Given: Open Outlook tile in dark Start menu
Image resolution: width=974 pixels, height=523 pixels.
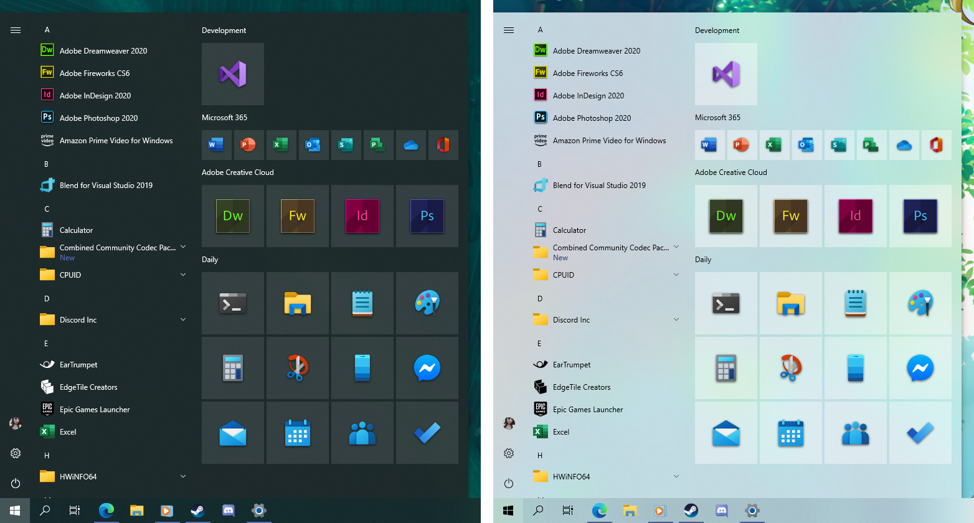Looking at the screenshot, I should 314,145.
